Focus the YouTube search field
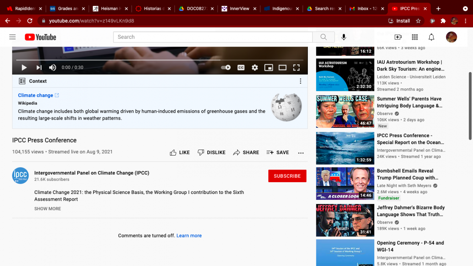The image size is (473, 266). click(x=213, y=37)
